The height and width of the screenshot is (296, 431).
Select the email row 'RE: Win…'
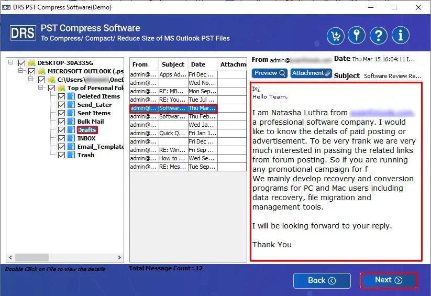[188, 150]
